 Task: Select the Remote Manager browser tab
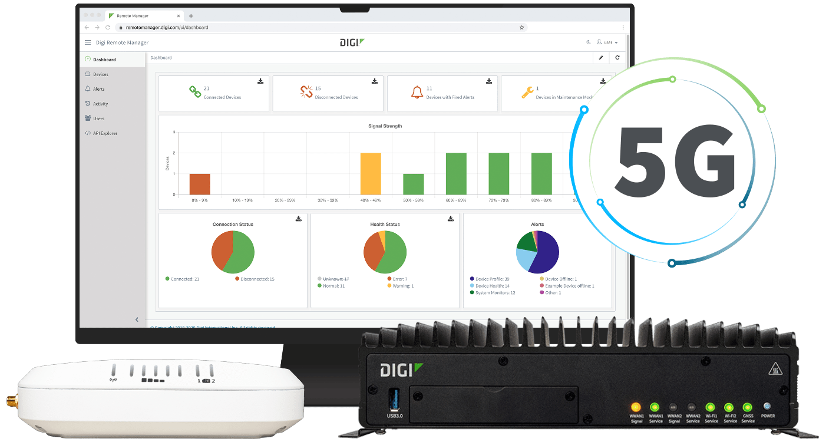click(x=145, y=15)
